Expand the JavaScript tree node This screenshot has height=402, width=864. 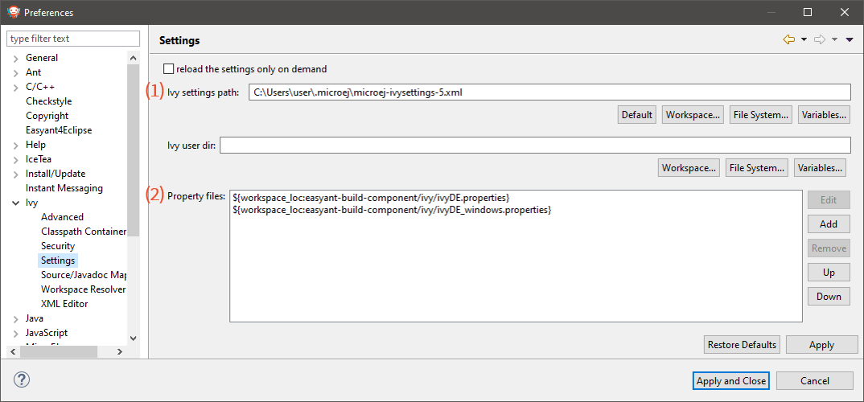(15, 333)
